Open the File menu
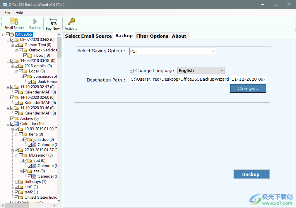Screen dimensions: 296x208 tap(7, 13)
